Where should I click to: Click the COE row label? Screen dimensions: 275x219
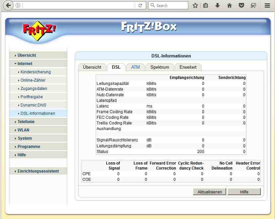coord(87,180)
